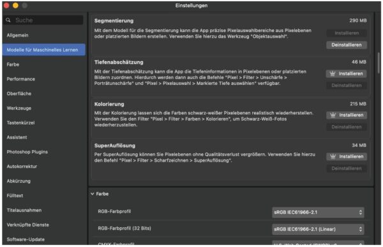Open Titelausnahmen settings
Viewport: 383px width, 247px height.
pos(24,210)
